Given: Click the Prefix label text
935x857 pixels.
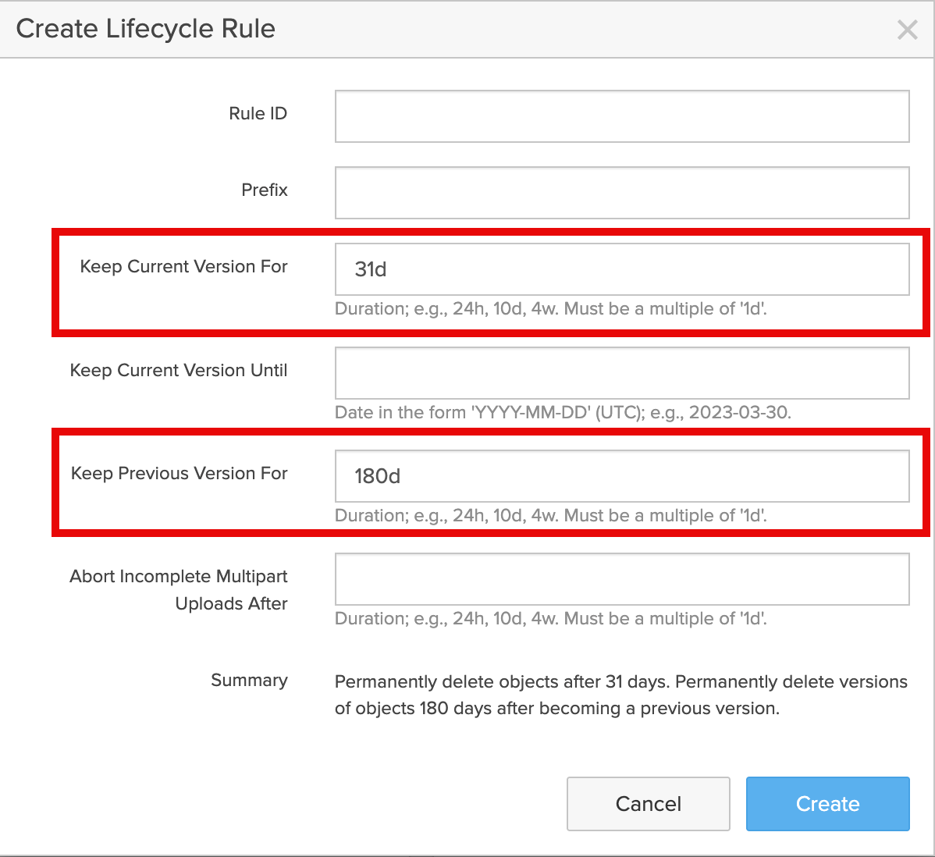Looking at the screenshot, I should (x=264, y=190).
